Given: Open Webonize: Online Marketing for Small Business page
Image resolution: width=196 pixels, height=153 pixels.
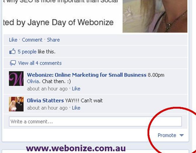Looking at the screenshot, I should pyautogui.click(x=87, y=75).
